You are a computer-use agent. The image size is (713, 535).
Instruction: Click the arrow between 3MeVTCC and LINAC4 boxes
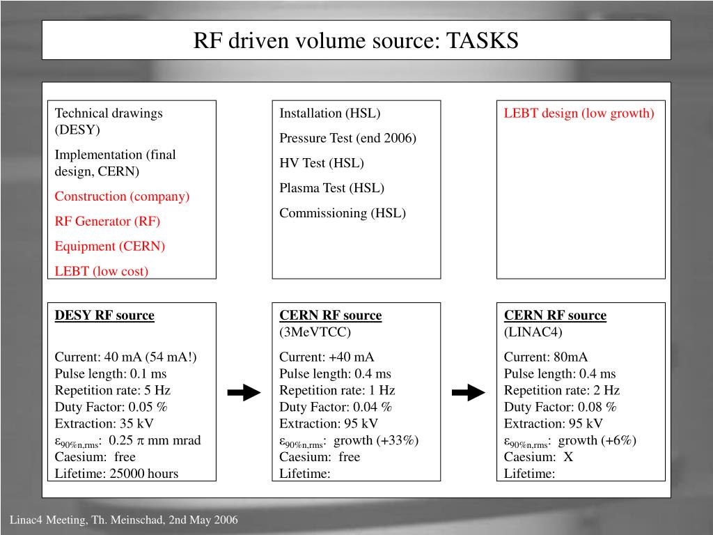click(x=469, y=392)
